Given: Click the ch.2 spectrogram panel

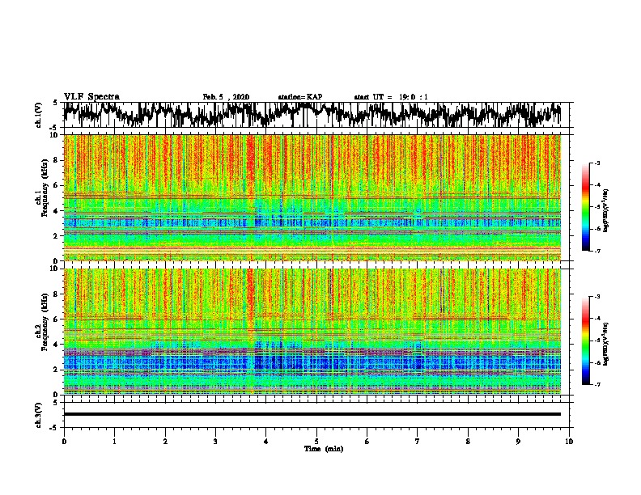Looking at the screenshot, I should pos(312,332).
